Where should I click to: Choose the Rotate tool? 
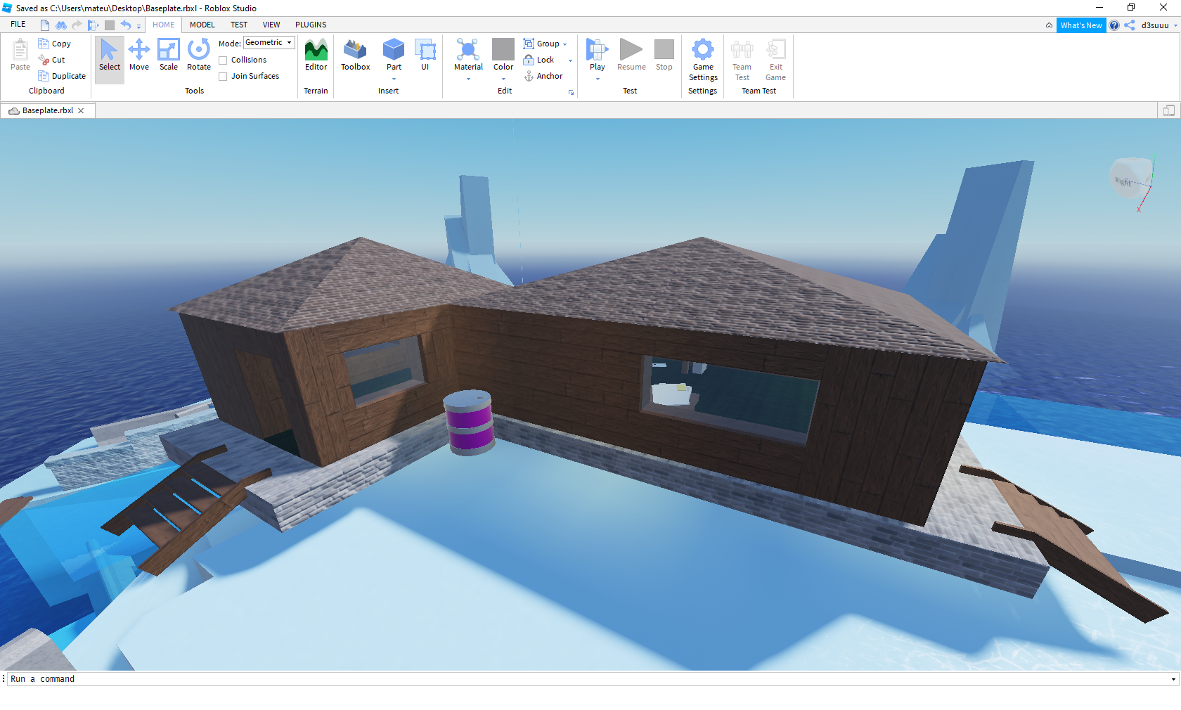coord(199,55)
